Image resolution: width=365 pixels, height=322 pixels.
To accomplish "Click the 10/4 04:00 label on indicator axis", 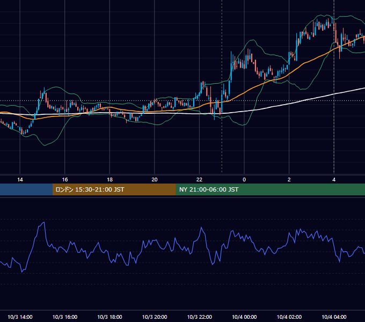I will pyautogui.click(x=334, y=317).
